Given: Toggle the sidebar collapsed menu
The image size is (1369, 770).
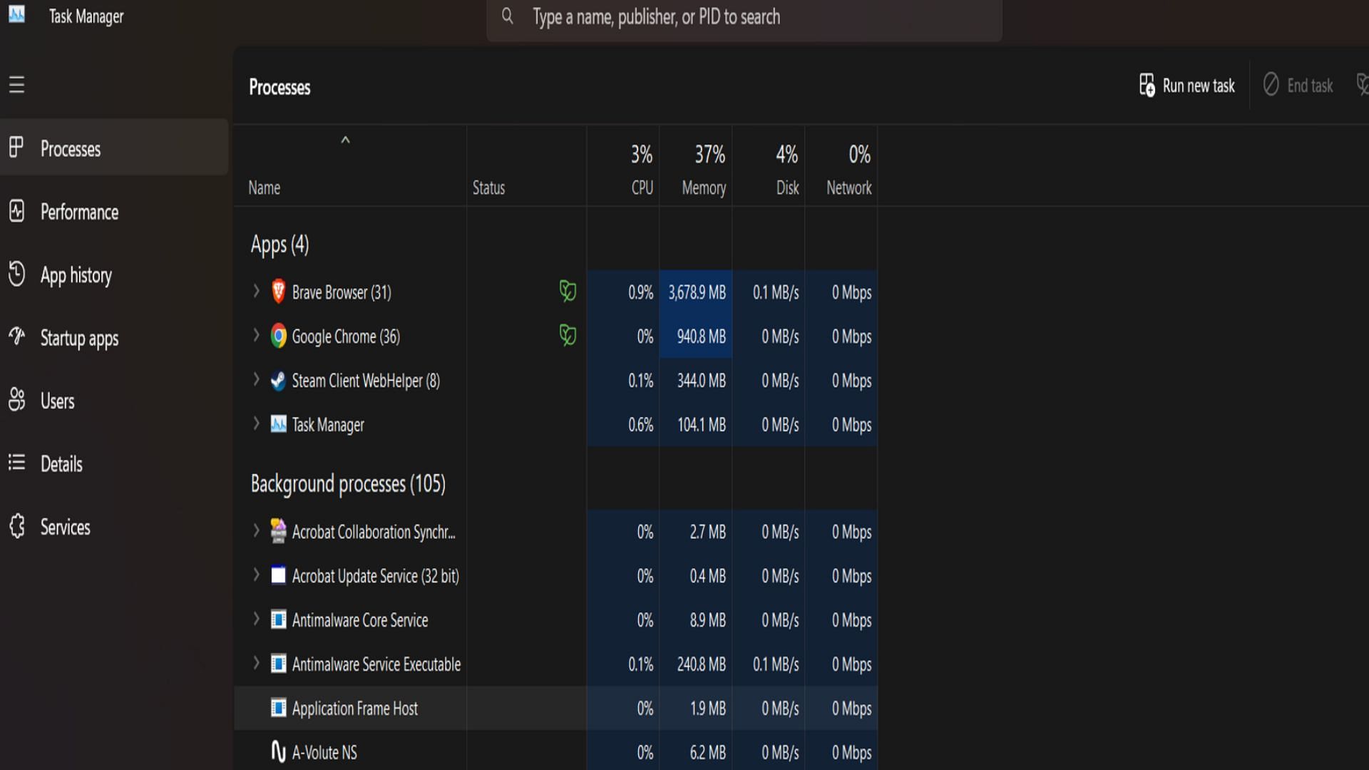Looking at the screenshot, I should (16, 85).
